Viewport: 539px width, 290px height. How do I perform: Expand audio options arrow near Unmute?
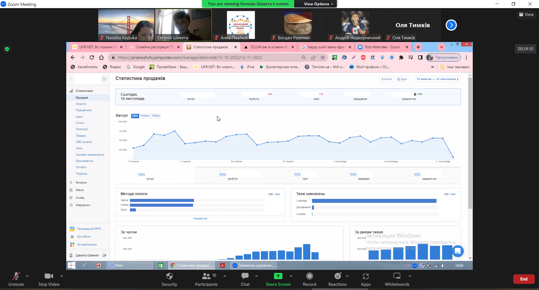(x=27, y=276)
